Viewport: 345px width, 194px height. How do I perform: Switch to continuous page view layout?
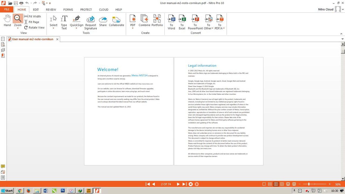[270, 184]
